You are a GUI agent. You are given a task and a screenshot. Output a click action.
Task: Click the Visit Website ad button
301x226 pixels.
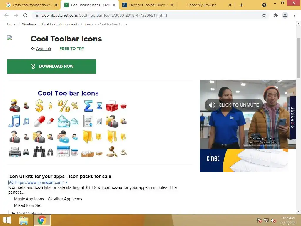[x=26, y=212]
